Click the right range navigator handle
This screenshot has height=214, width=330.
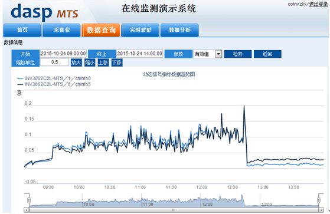[x=319, y=200]
